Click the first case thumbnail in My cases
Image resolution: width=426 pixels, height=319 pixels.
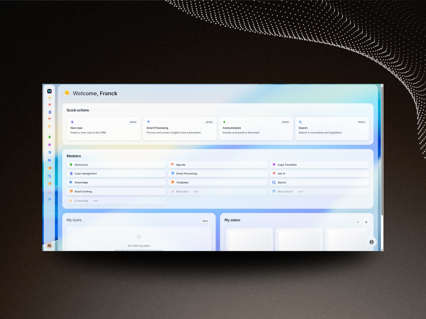click(x=249, y=240)
